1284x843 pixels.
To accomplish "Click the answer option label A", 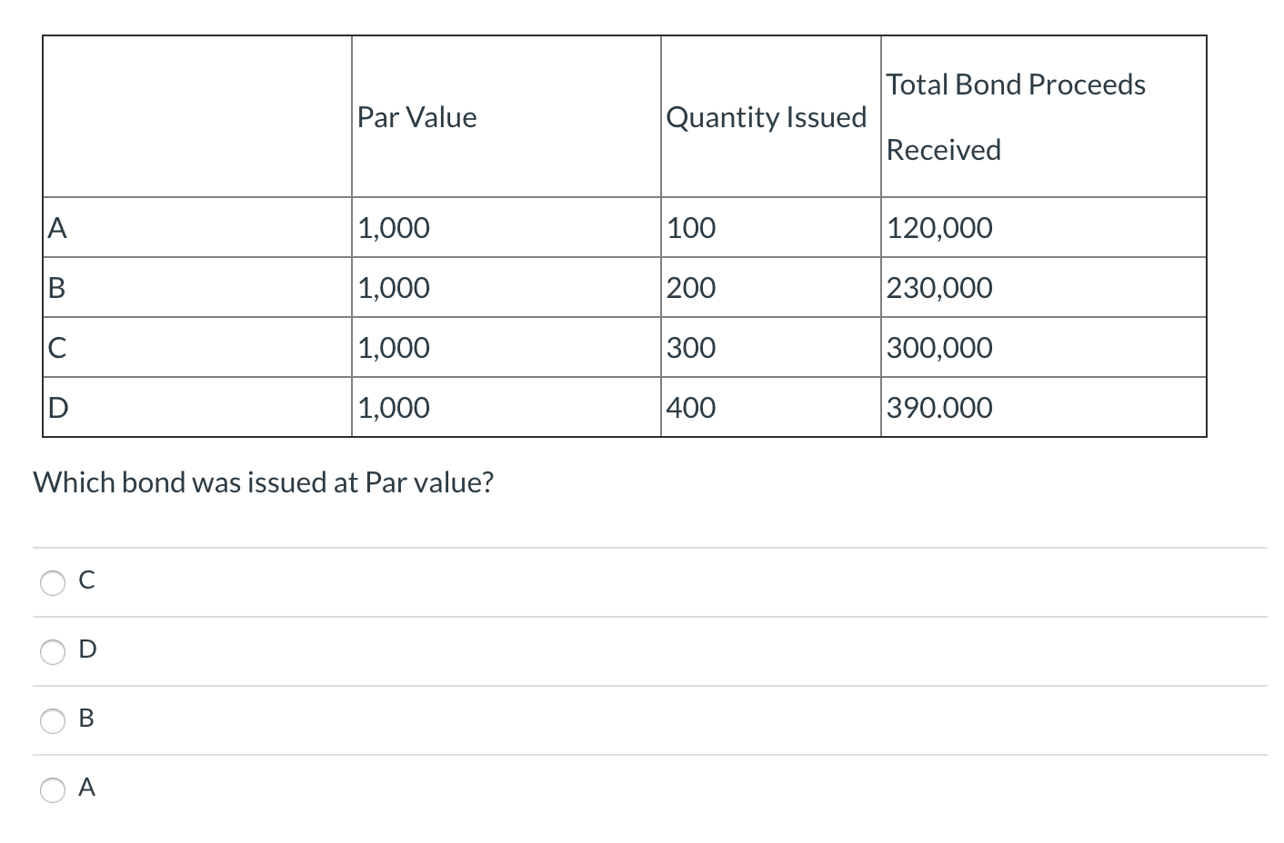I will 86,788.
